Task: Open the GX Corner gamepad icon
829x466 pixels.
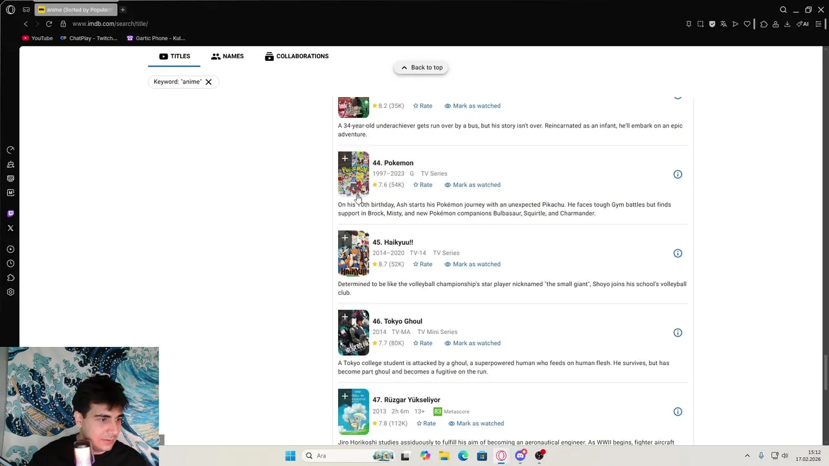Action: 26,10
